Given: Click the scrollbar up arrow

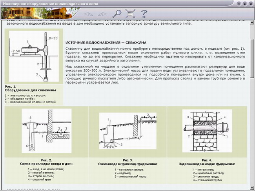Looking at the screenshot, I should coord(252,22).
